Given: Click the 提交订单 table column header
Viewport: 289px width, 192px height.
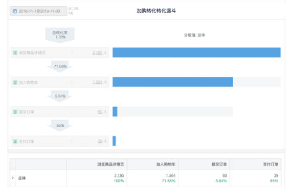Looking at the screenshot, I should (x=219, y=164).
